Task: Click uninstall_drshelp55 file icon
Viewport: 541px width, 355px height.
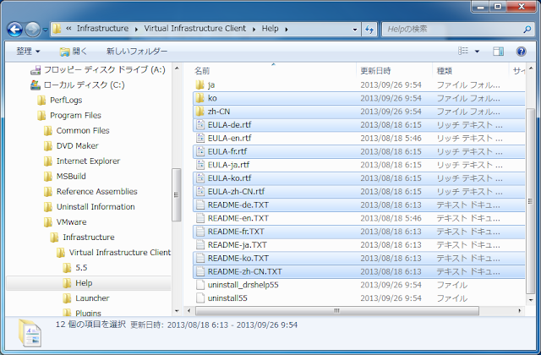Action: point(200,285)
